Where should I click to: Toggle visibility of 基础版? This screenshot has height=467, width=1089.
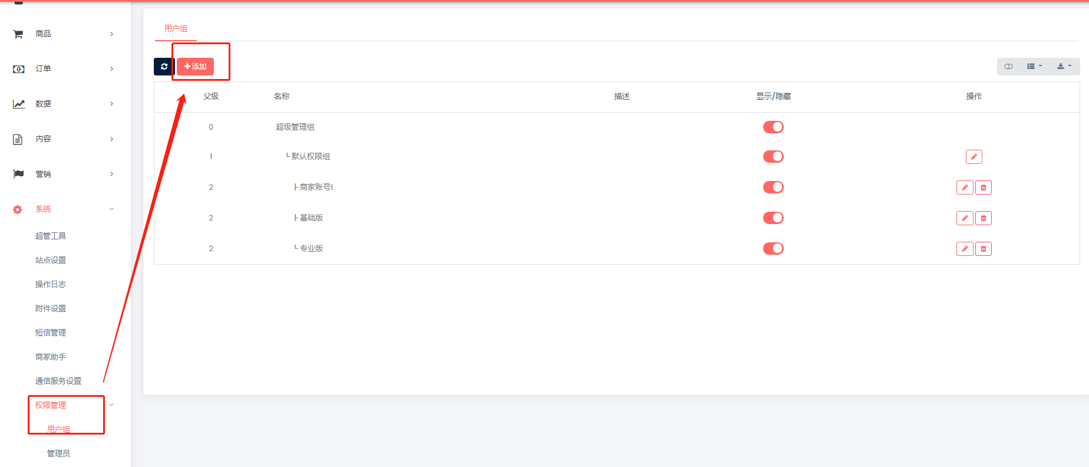pos(773,218)
